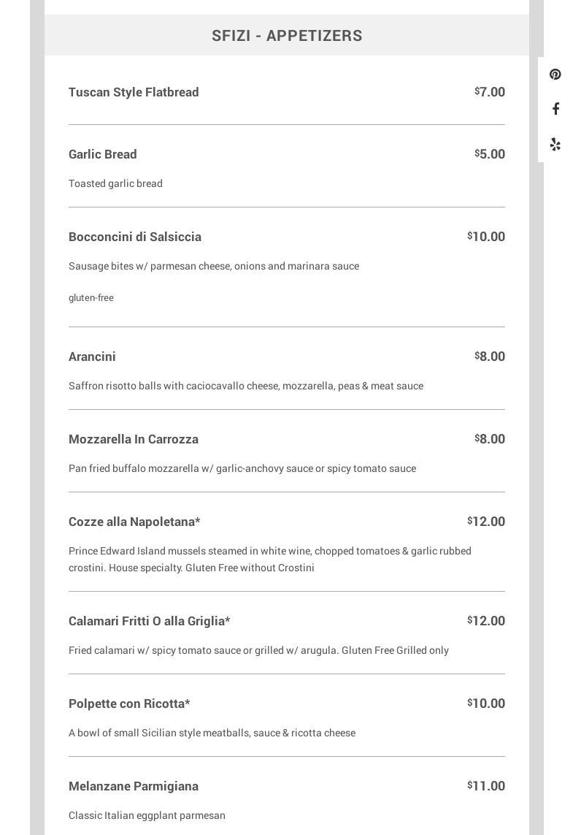Click the Toasted garlic bread description
Viewport: 573px width, 835px height.
point(115,183)
